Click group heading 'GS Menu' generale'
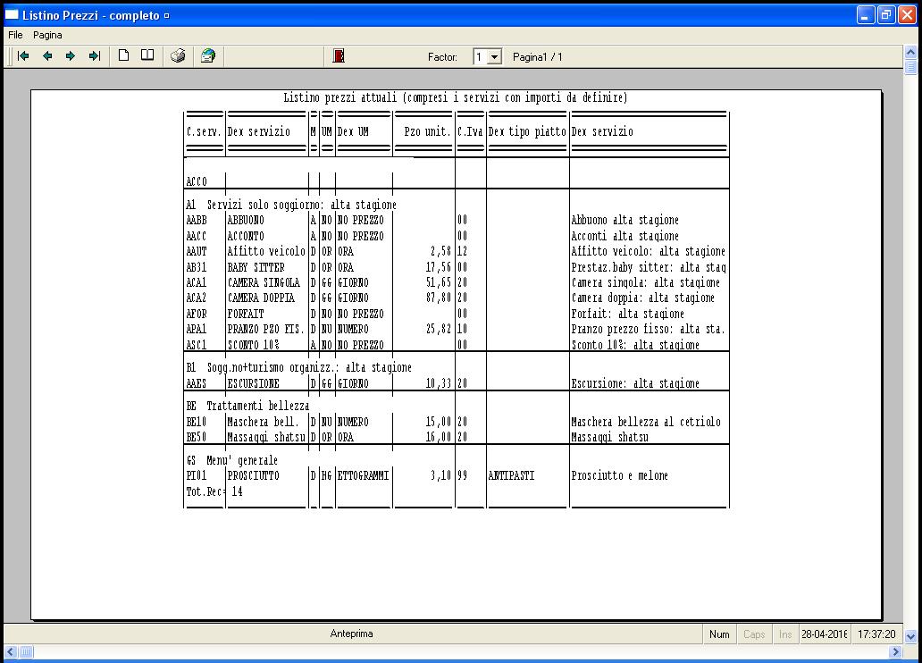The image size is (922, 663). click(231, 461)
